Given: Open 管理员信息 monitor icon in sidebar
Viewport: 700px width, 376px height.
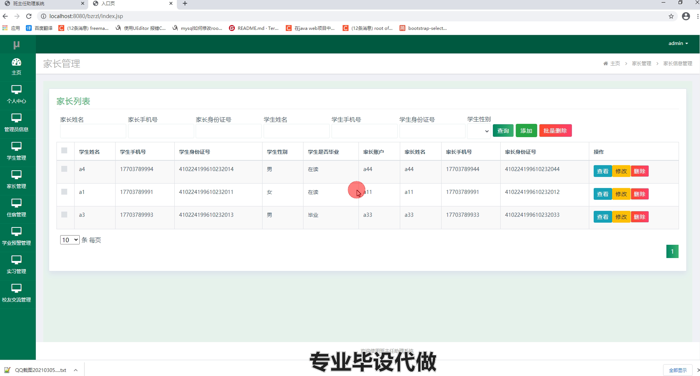Looking at the screenshot, I should [16, 118].
